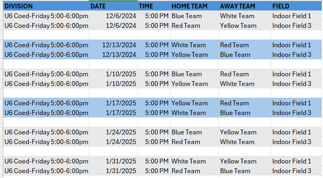
Task: Click Indoor Field 3 cell for 12/13/2024
Action: pyautogui.click(x=297, y=55)
